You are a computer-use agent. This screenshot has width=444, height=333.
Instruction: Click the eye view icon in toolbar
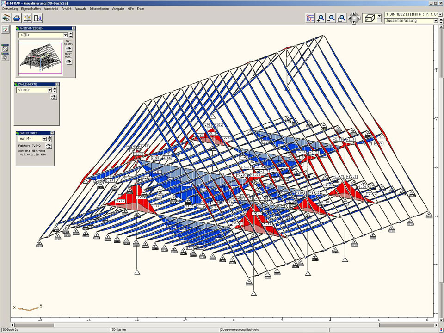tap(6, 18)
